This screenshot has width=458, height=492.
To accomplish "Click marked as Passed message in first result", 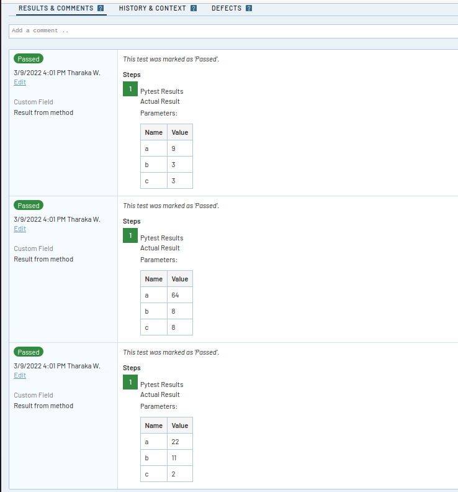I will (171, 59).
